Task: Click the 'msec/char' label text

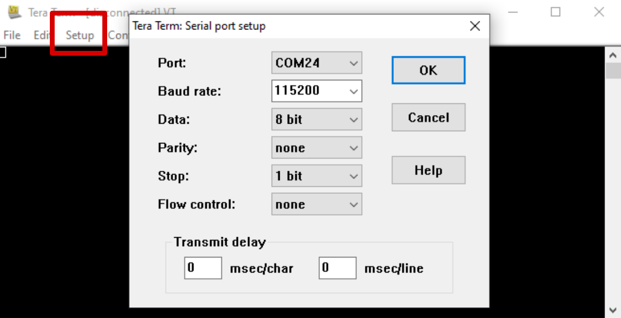Action: click(x=262, y=269)
